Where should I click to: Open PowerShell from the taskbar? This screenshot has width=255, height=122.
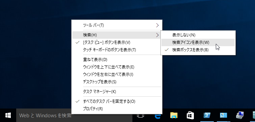pos(207,115)
